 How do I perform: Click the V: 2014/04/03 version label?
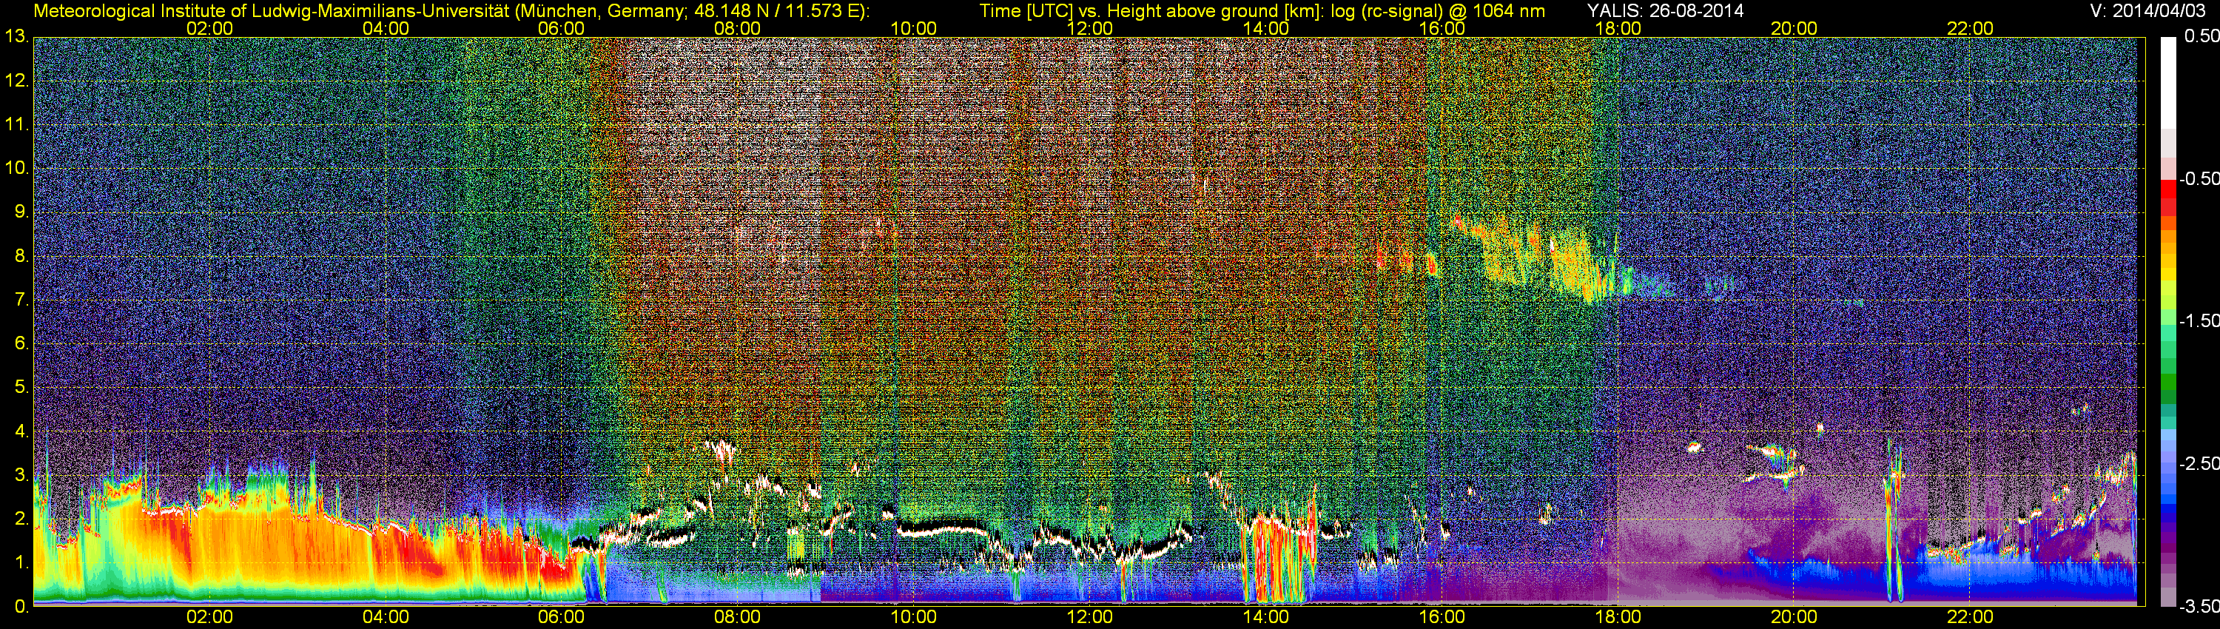point(2145,11)
